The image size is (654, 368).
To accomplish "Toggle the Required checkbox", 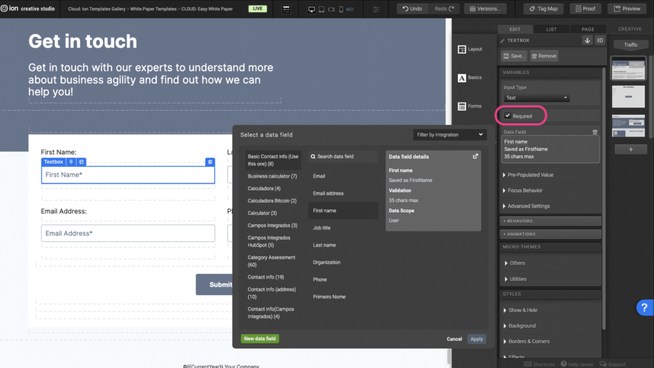I will pos(508,116).
